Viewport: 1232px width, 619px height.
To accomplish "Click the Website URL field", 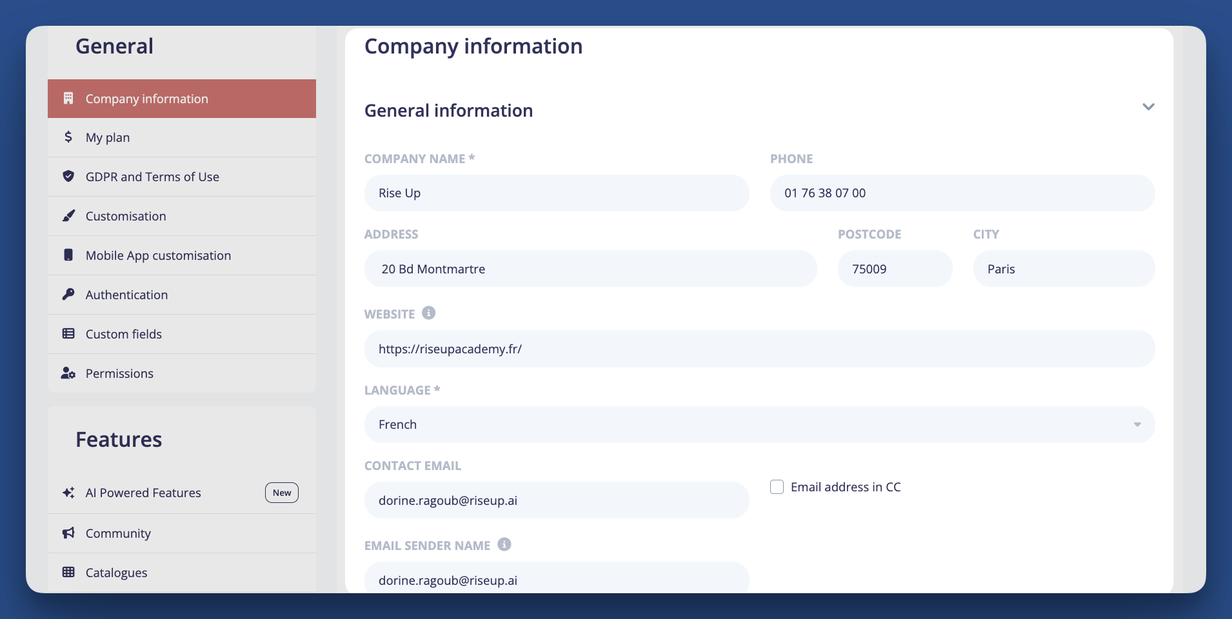I will (760, 349).
